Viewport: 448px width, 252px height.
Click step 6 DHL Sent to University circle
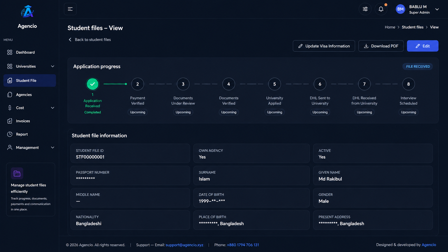[x=320, y=84]
